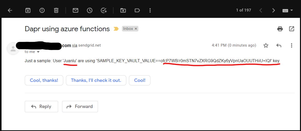Image resolution: width=301 pixels, height=131 pixels.
Task: Open the Move to folder icon
Action: click(123, 10)
